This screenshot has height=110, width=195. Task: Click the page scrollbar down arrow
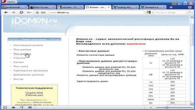coord(192,104)
